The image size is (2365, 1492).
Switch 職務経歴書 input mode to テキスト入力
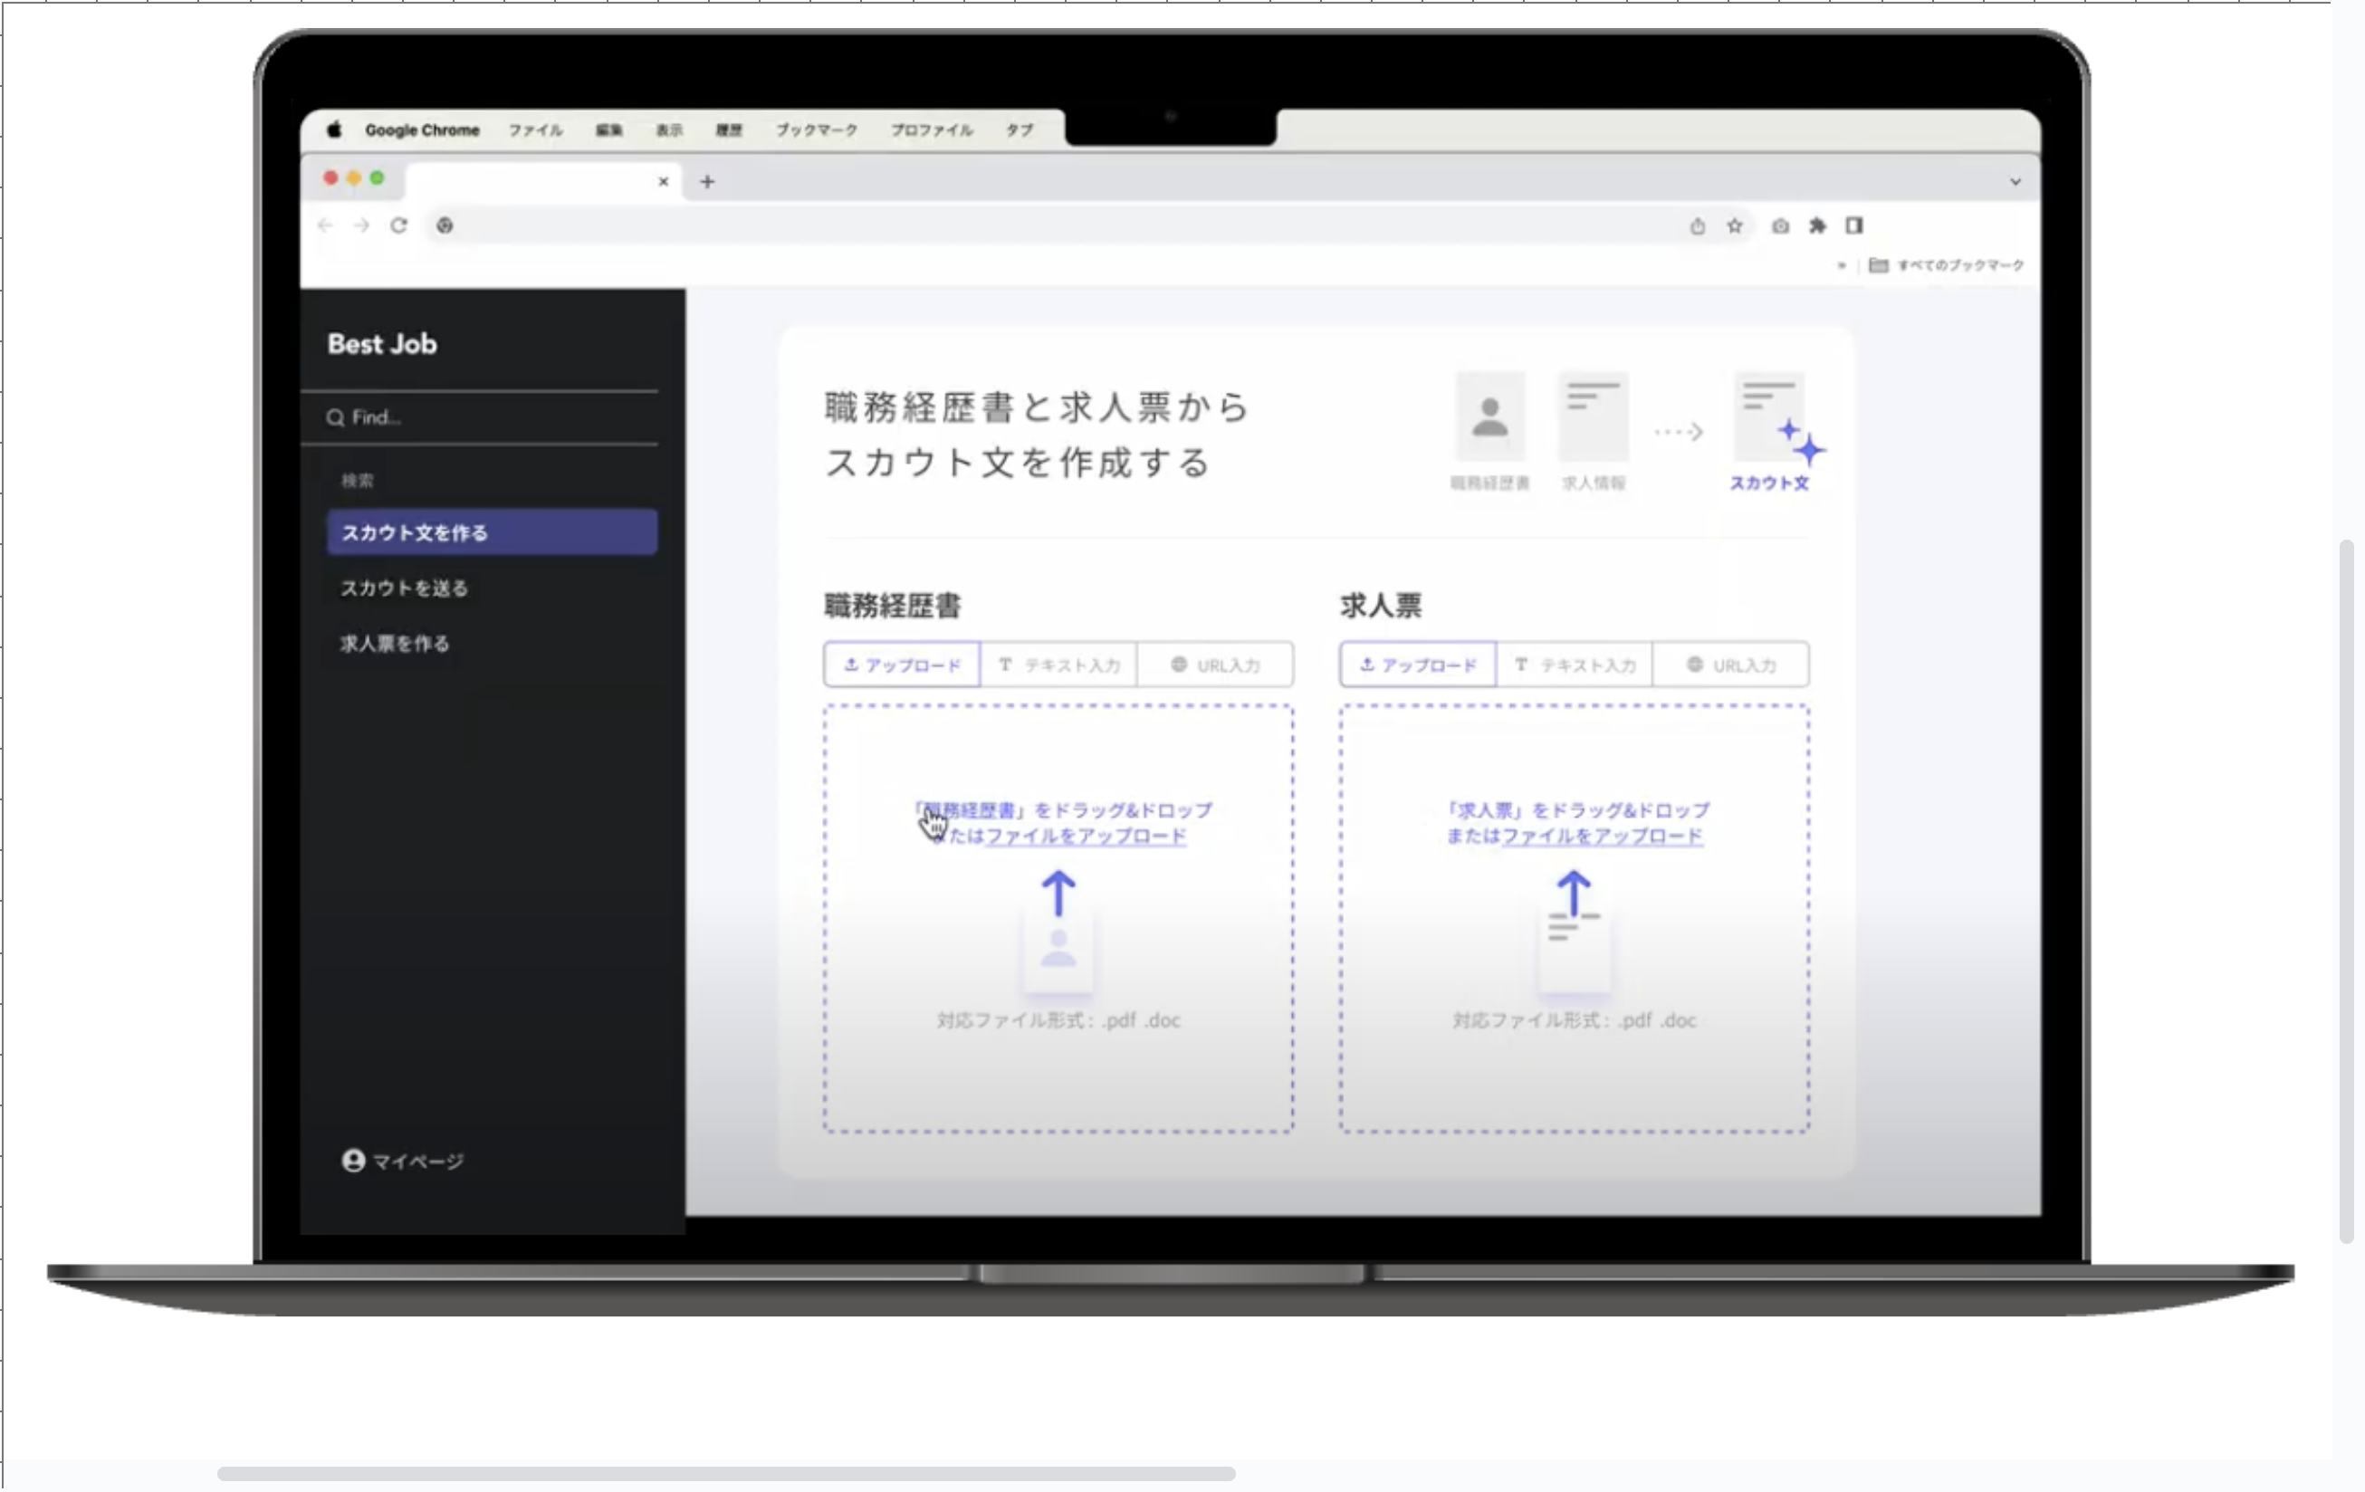[1058, 664]
